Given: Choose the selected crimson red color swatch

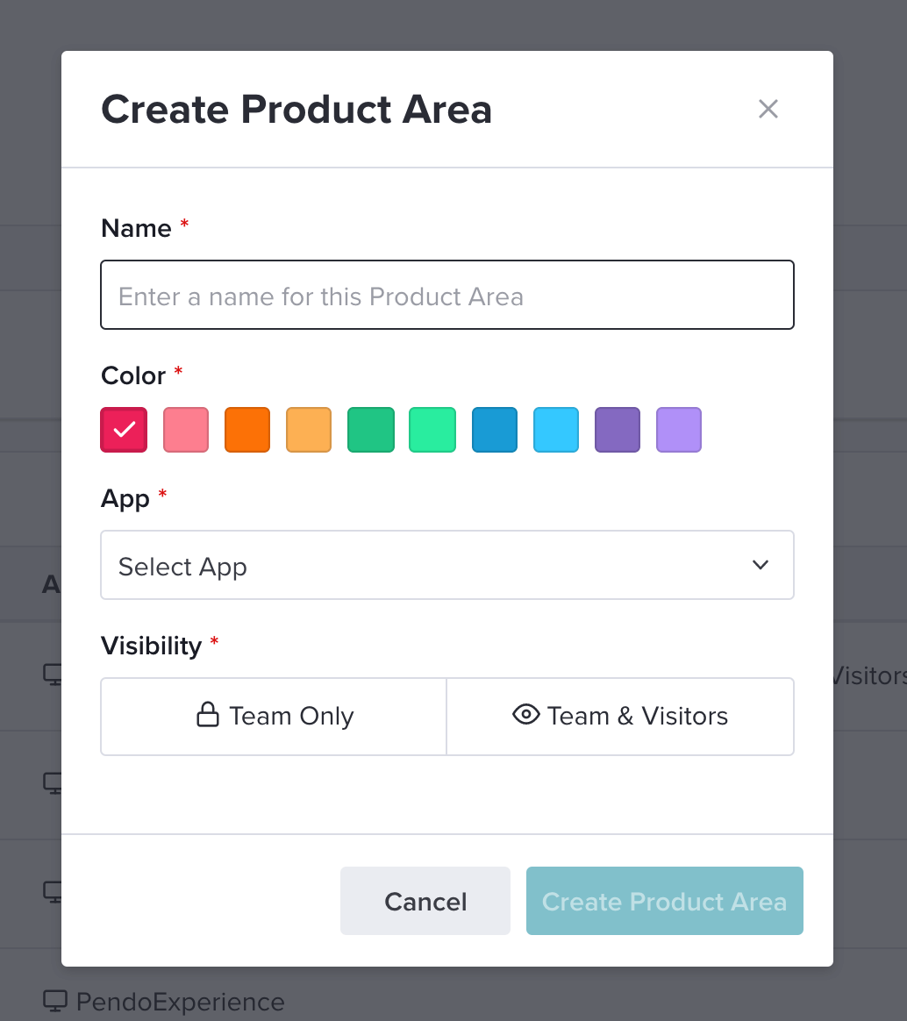Looking at the screenshot, I should pyautogui.click(x=124, y=430).
